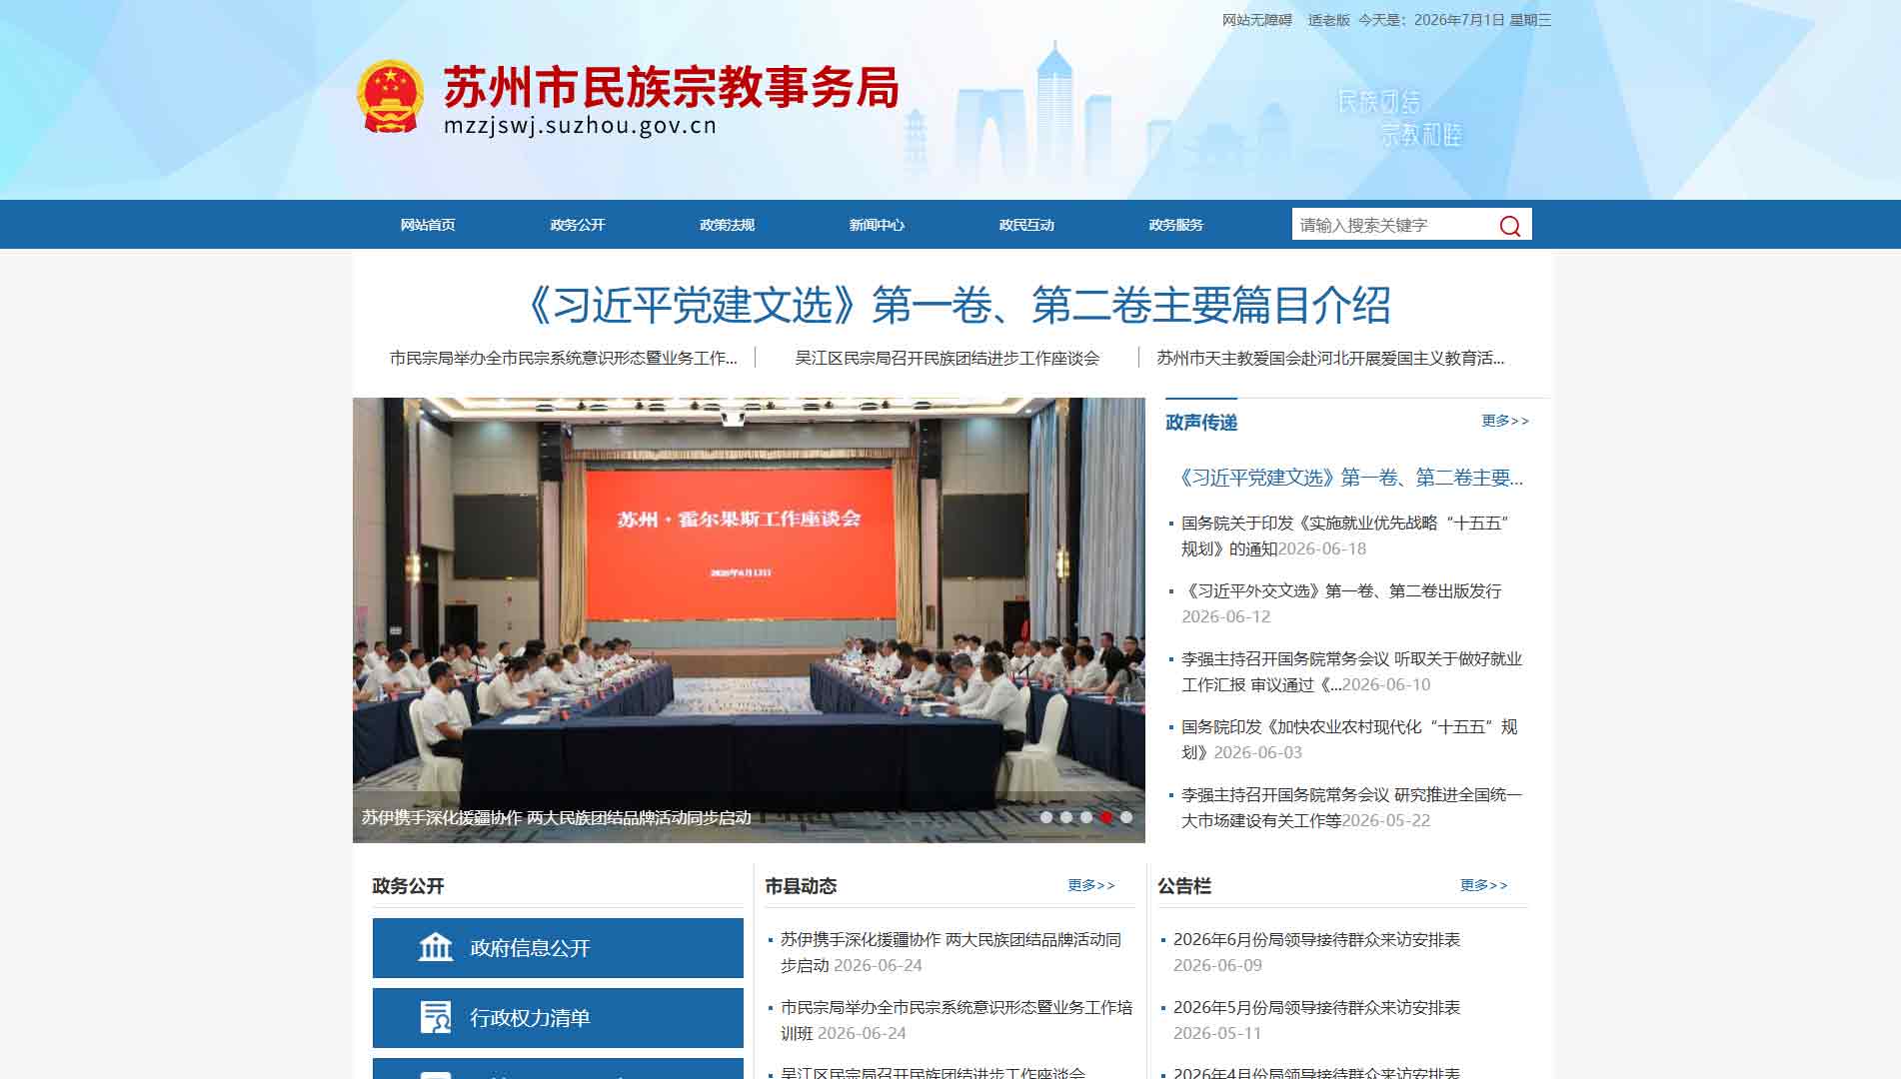Click the slideshow caption 苏伊携手深化援疆协作

557,817
